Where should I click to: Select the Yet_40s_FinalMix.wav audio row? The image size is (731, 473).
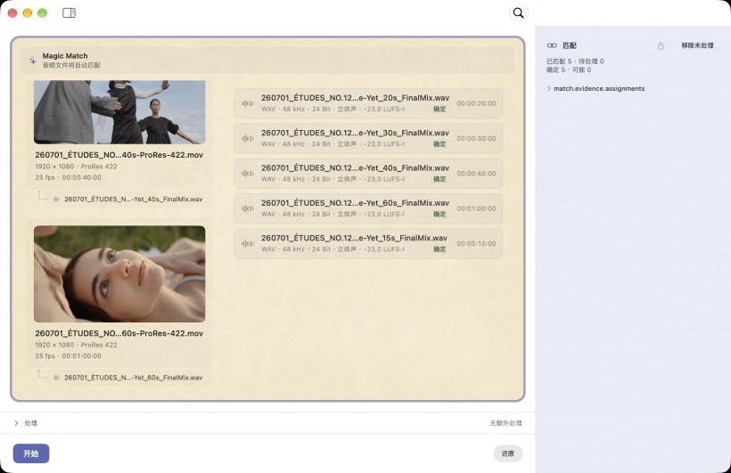tap(368, 174)
